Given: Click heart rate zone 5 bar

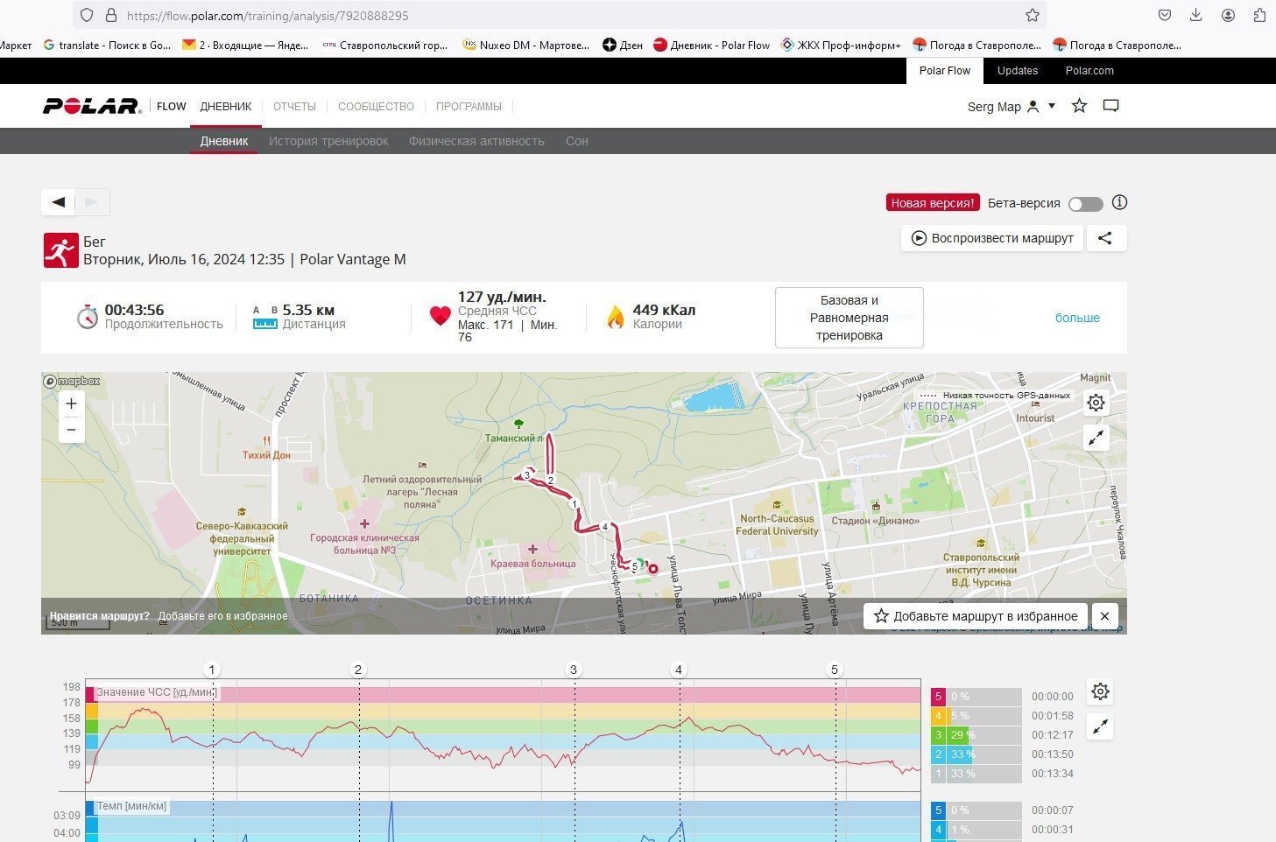Looking at the screenshot, I should [976, 697].
